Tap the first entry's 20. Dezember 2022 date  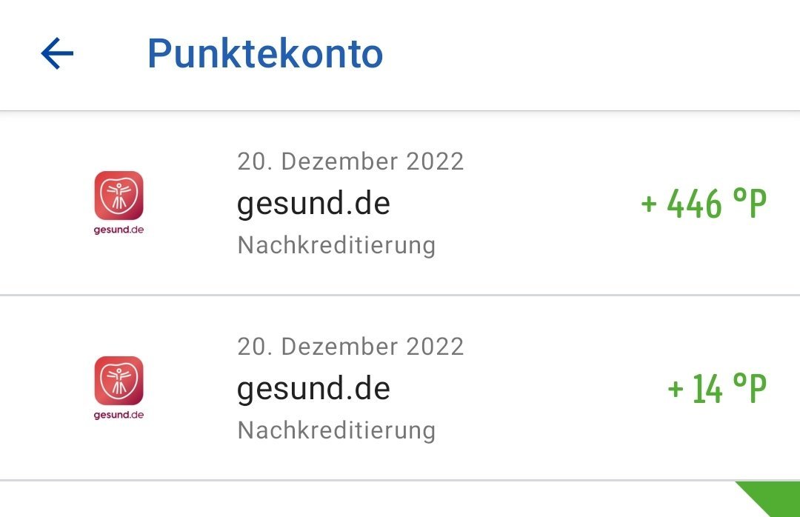[350, 161]
